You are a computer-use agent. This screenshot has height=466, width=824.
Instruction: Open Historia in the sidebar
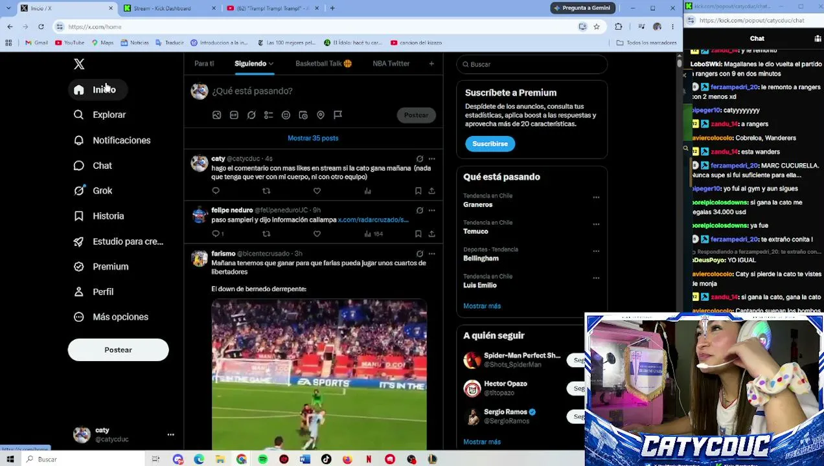pos(99,216)
